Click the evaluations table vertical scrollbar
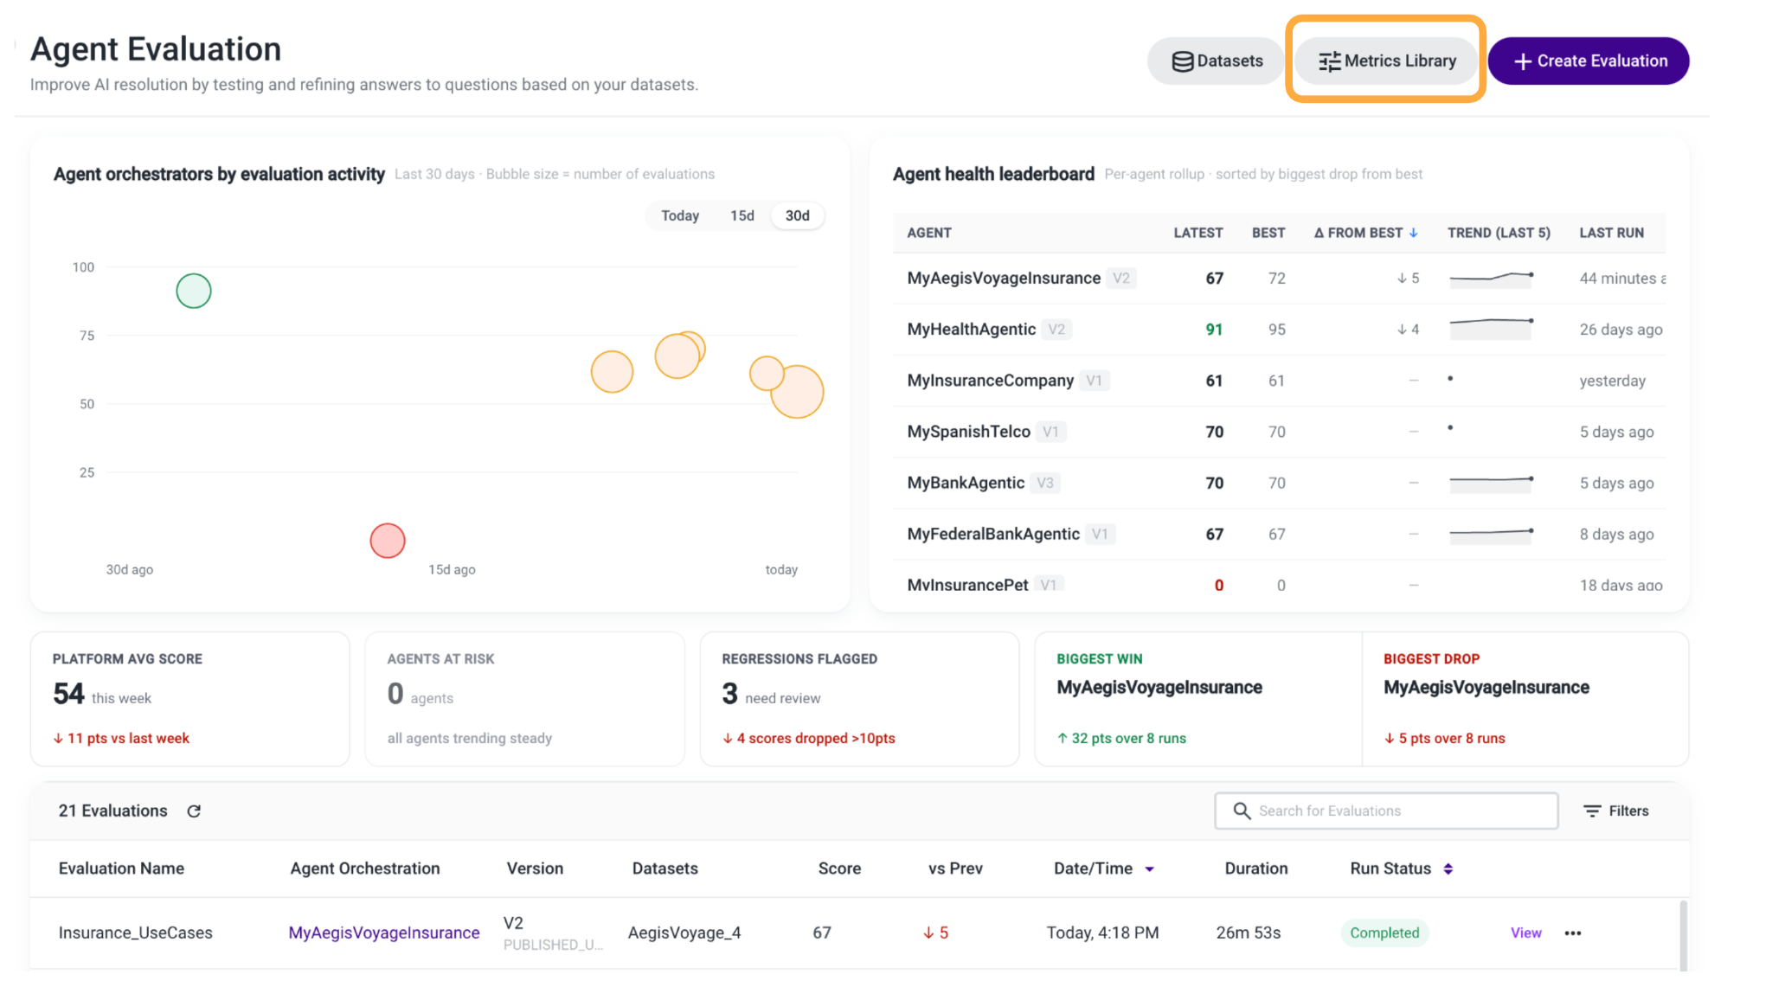This screenshot has height=987, width=1772. [1683, 935]
